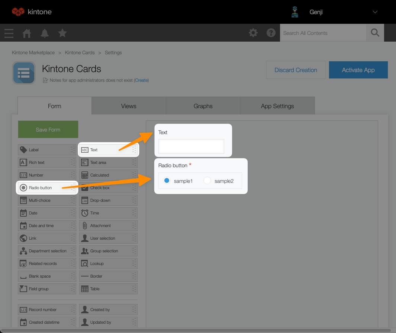Select the Field group element

pyautogui.click(x=47, y=288)
